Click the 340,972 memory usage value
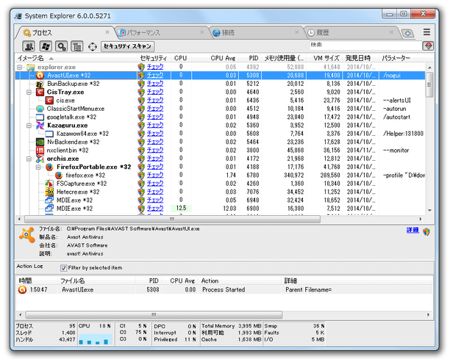 (294, 175)
